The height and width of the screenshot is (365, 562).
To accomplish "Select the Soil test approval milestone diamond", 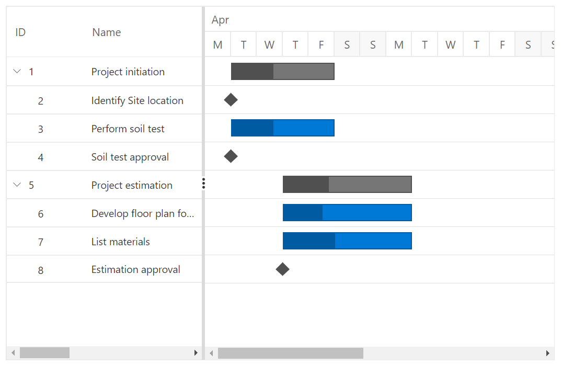I will [x=231, y=156].
